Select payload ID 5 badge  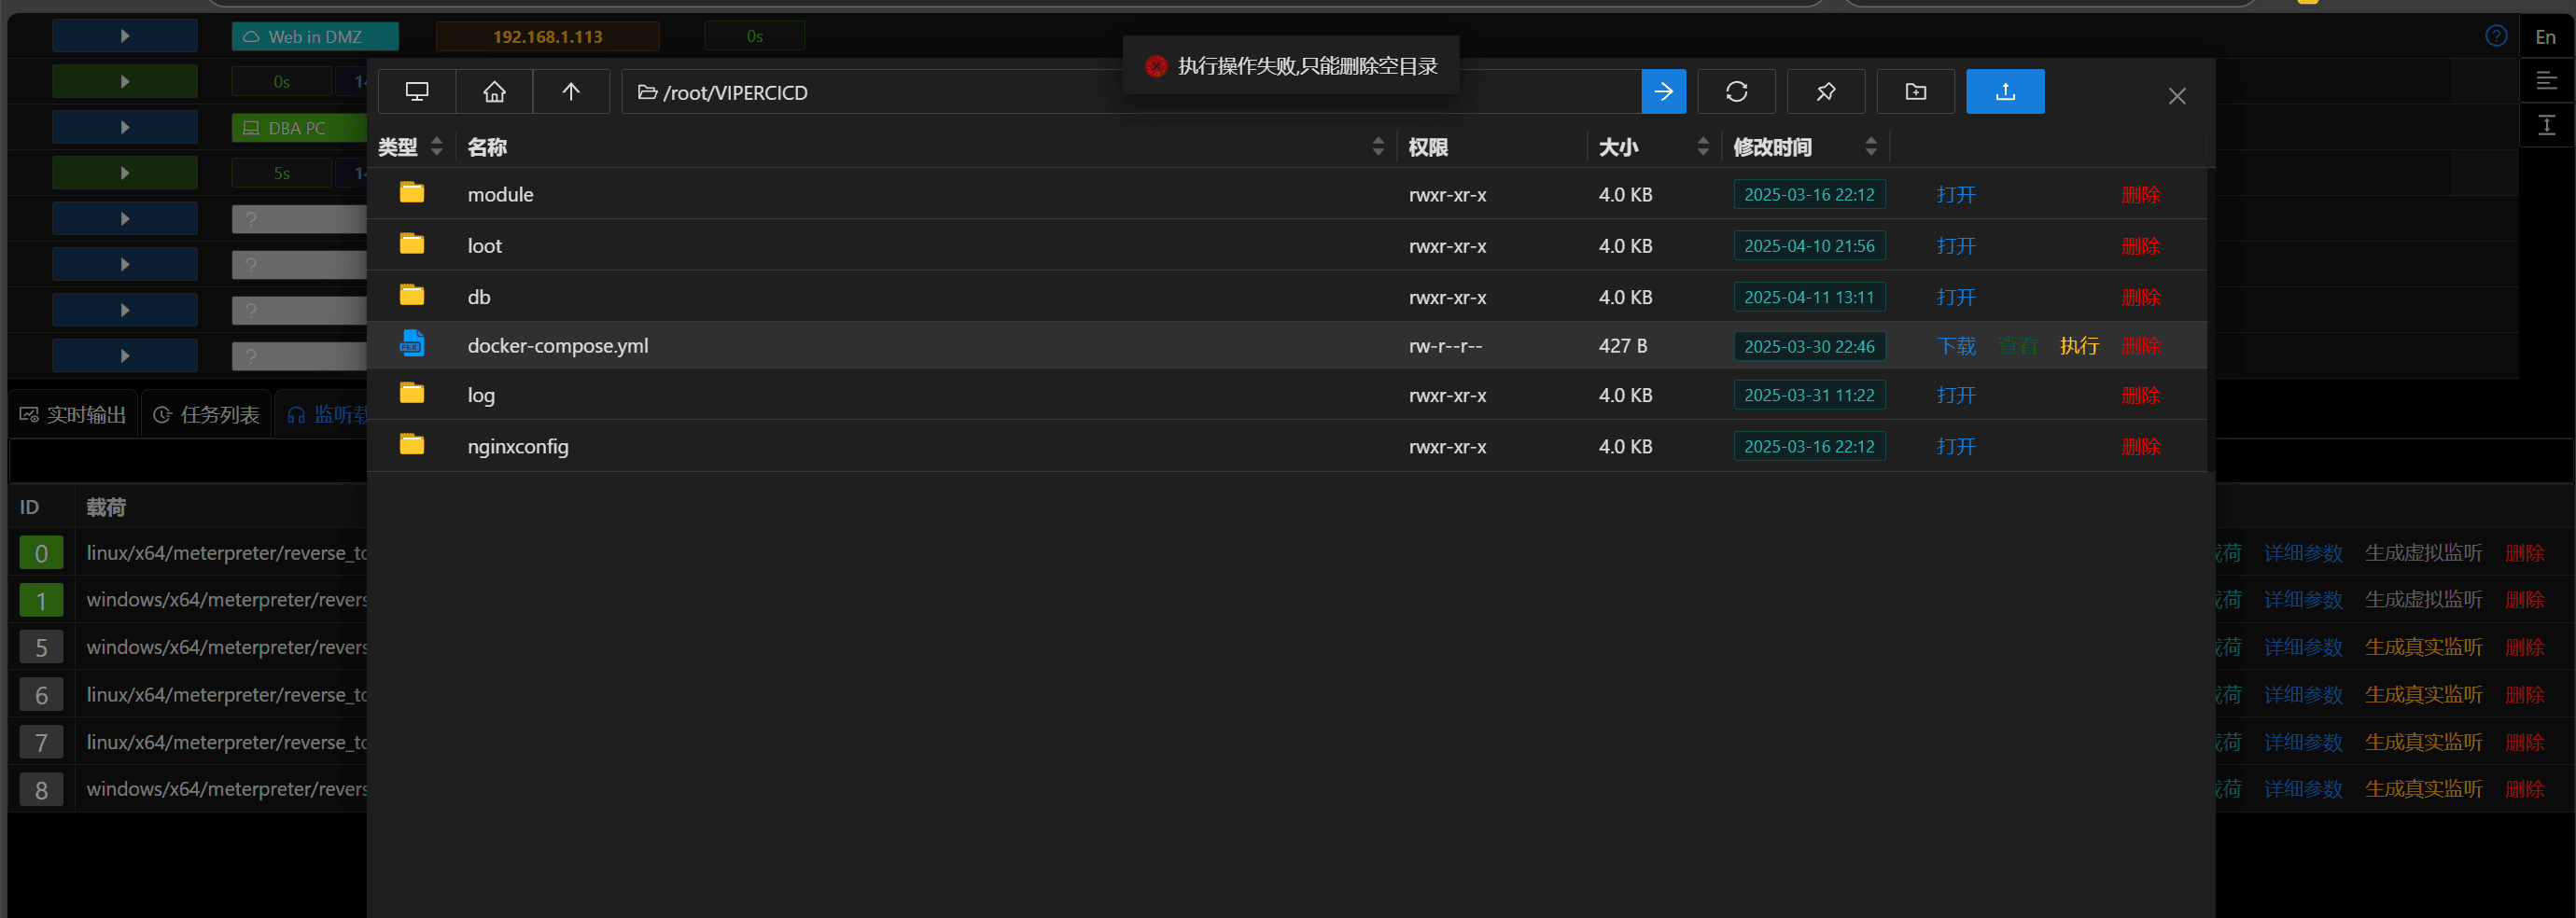(x=41, y=647)
